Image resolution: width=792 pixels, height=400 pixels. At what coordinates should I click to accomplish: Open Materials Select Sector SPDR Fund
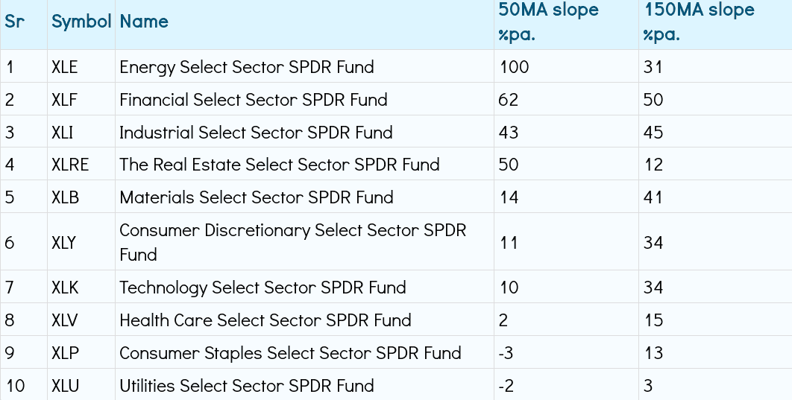(x=257, y=197)
